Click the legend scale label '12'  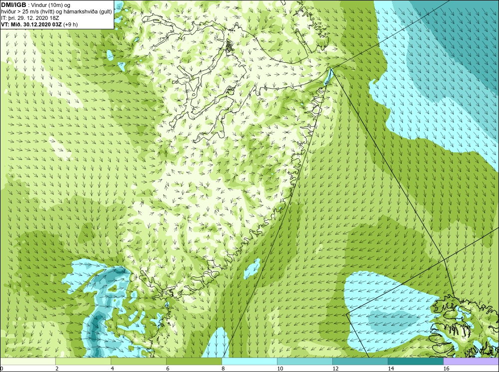335,369
